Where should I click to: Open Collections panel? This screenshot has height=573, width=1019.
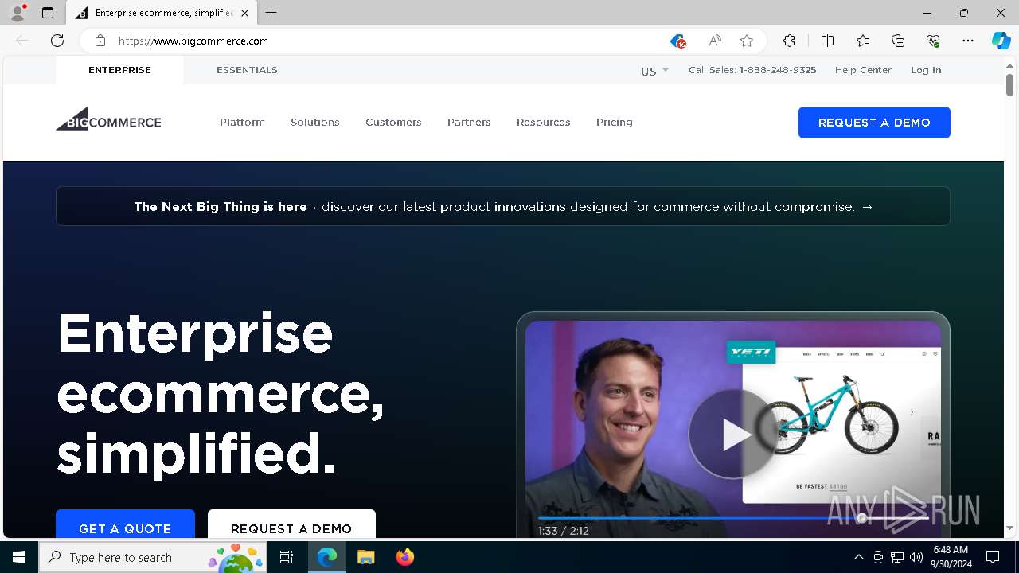[898, 41]
